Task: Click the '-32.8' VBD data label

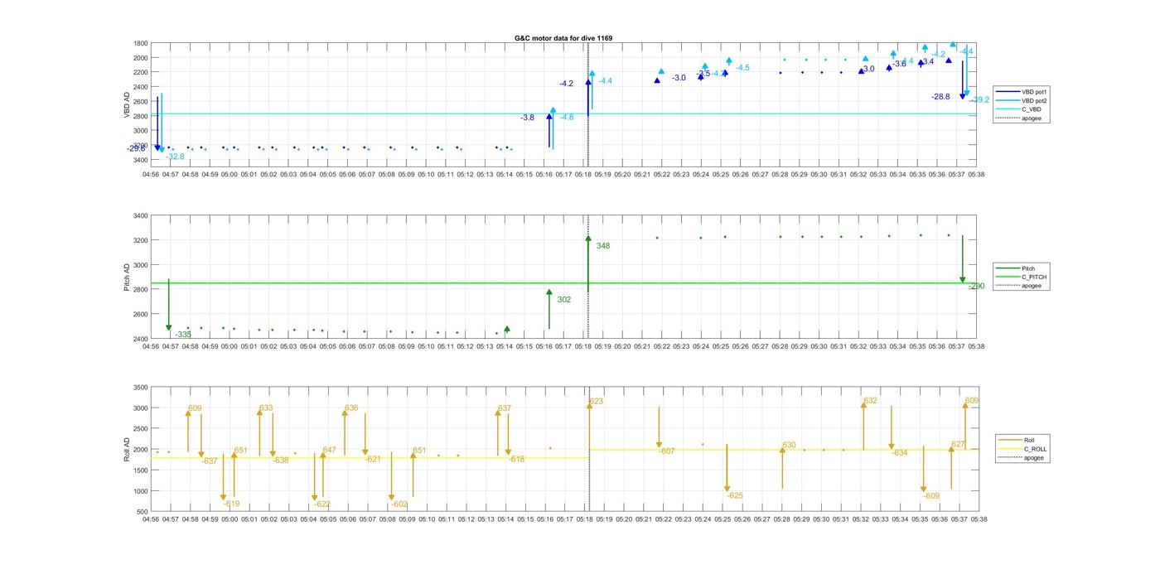Action: 175,157
